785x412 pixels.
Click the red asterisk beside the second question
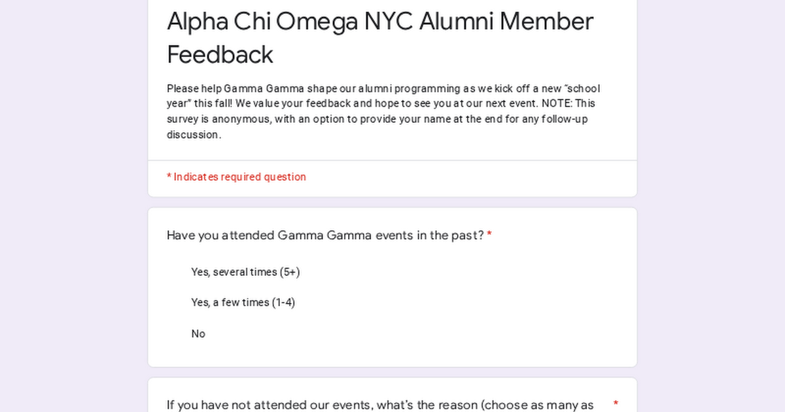click(616, 404)
